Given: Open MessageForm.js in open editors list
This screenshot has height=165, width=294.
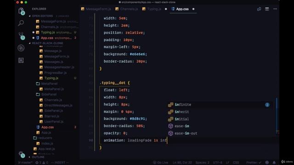Looking at the screenshot, I should pyautogui.click(x=53, y=22).
